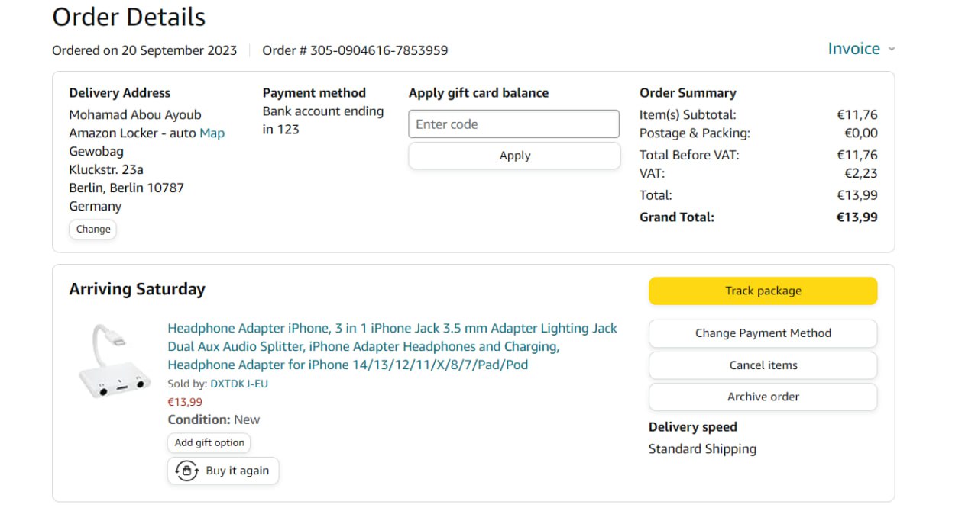Open the Amazon Locker Map link
This screenshot has width=978, height=511.
coord(212,133)
